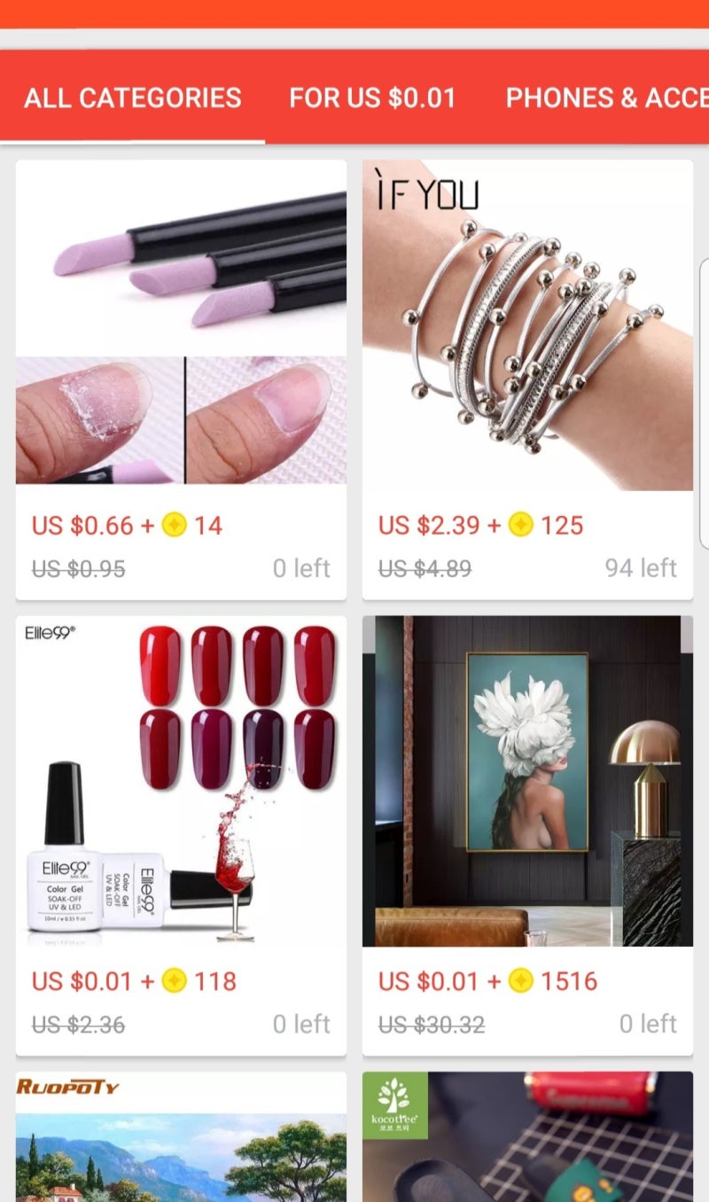Select the ALL CATEGORIES tab
Screen dimensions: 709x1202
coord(132,98)
